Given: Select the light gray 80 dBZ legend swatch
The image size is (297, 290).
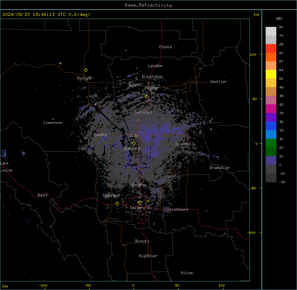Looking at the screenshot, I should tap(271, 31).
